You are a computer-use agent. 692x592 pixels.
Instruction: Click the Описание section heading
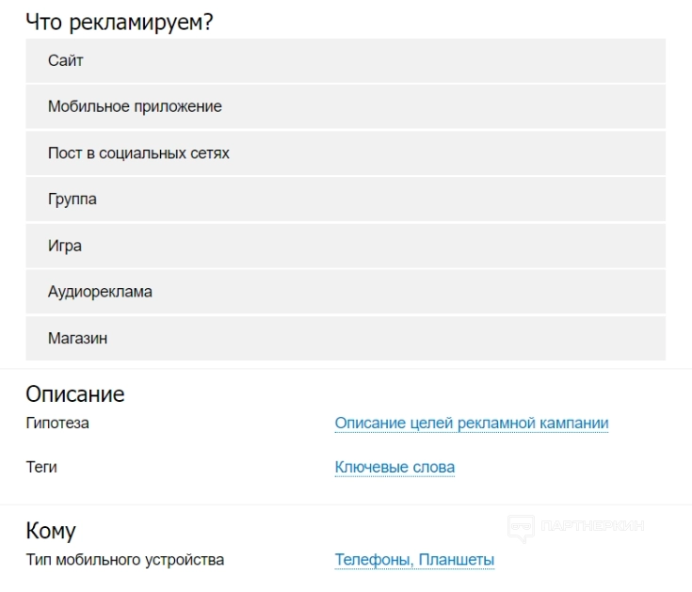(x=75, y=393)
